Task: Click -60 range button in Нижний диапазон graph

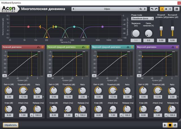Action: pos(5,76)
